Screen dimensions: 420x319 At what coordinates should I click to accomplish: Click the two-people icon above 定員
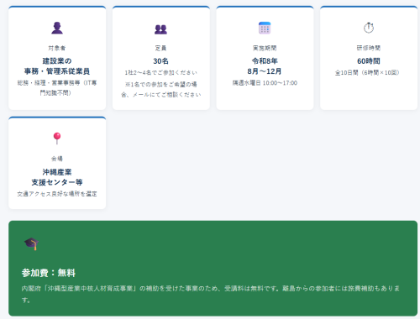point(160,29)
